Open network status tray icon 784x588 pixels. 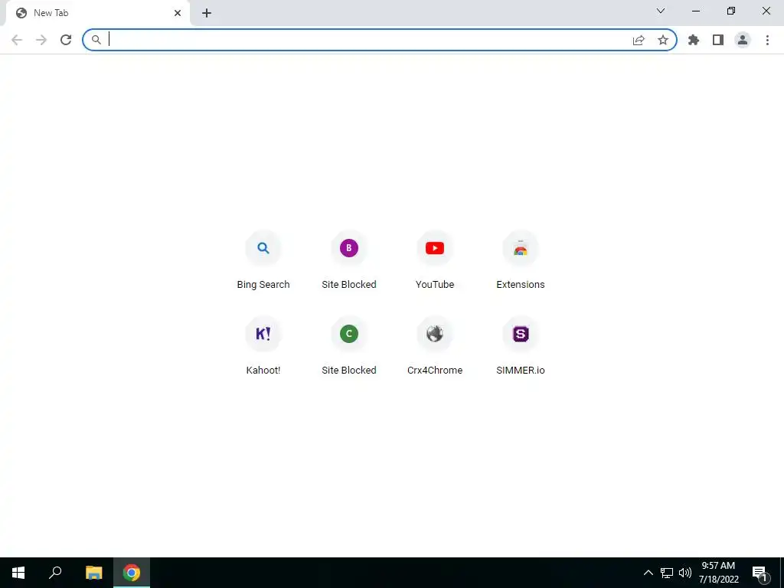(667, 573)
